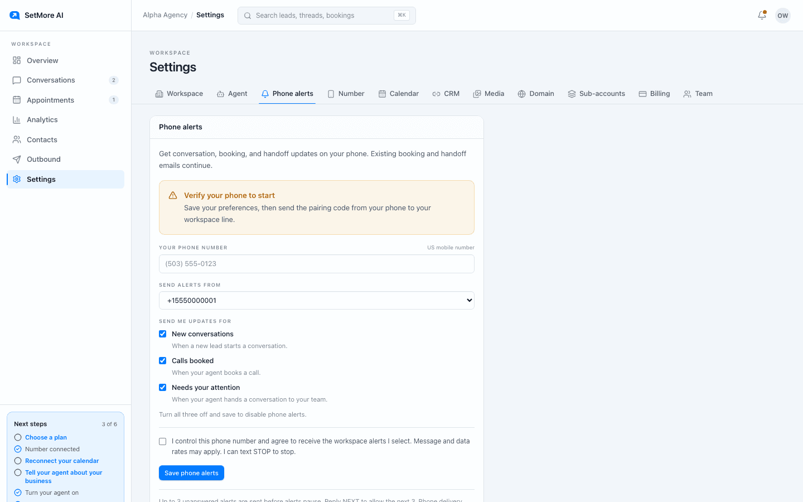Click the Agent tab robot icon
The width and height of the screenshot is (803, 502).
pos(220,94)
